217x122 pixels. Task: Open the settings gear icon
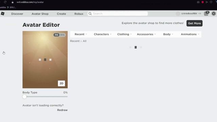214,14
